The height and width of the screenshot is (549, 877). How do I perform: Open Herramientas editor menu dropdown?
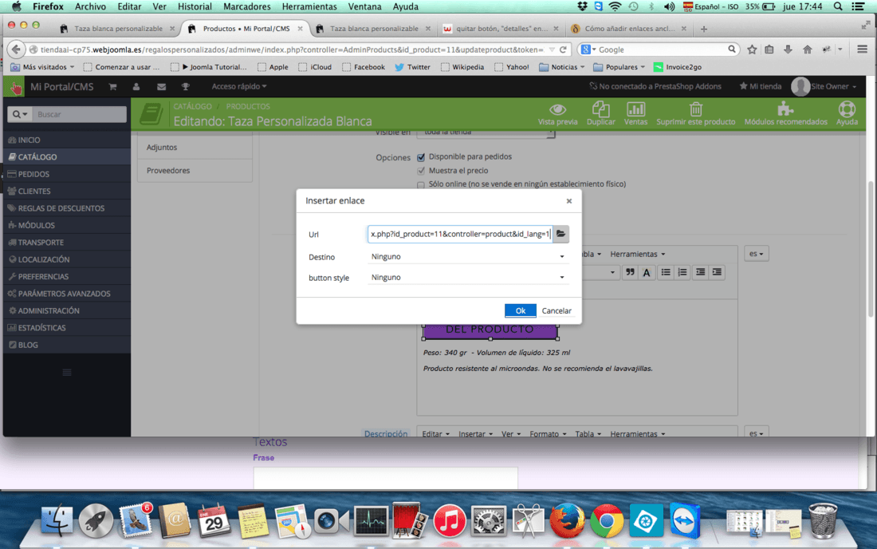click(637, 254)
